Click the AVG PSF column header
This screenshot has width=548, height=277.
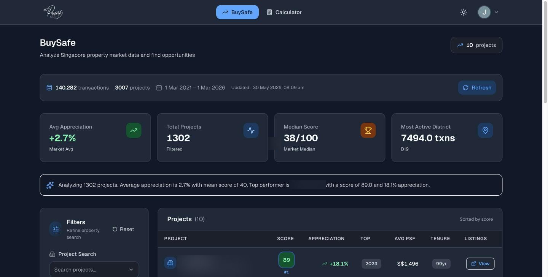[405, 239]
